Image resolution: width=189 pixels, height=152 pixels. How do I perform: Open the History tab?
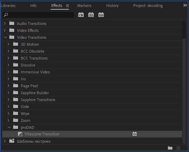[112, 6]
